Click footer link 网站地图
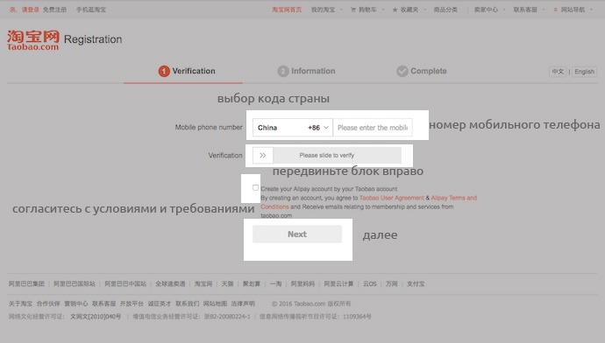Screen dimensions: 605x343 215,304
